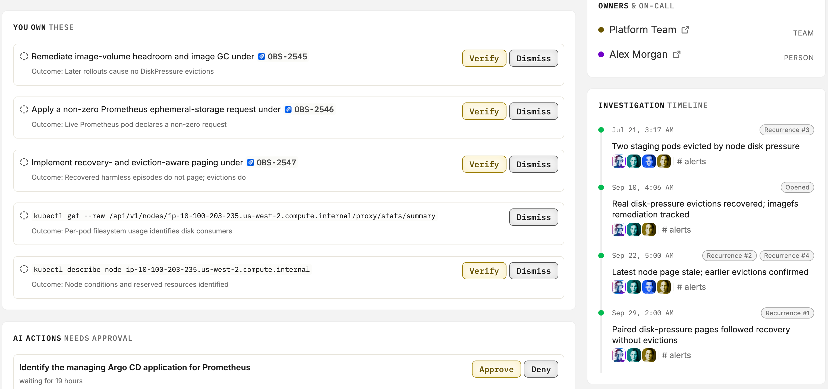Image resolution: width=828 pixels, height=389 pixels.
Task: Click the Opened tag on Sep 10
Action: click(797, 187)
